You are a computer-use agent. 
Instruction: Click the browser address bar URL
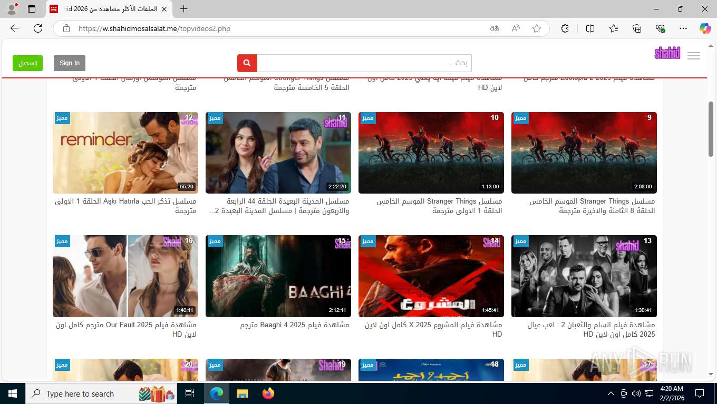[154, 28]
